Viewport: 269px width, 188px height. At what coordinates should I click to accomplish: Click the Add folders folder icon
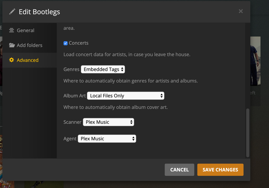(x=12, y=45)
